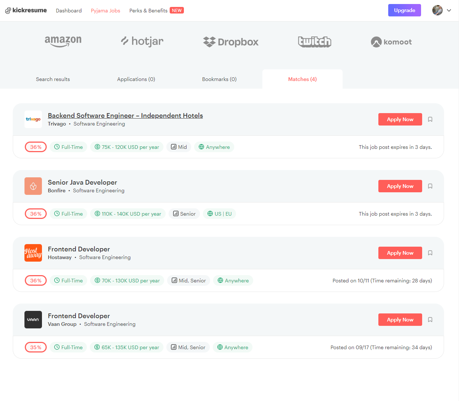Bookmark the Senior Java Developer job

pos(430,186)
